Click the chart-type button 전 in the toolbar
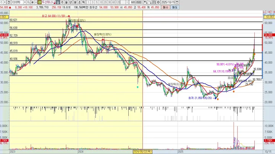Viewport: 275px width, 154px height. pyautogui.click(x=8, y=2)
